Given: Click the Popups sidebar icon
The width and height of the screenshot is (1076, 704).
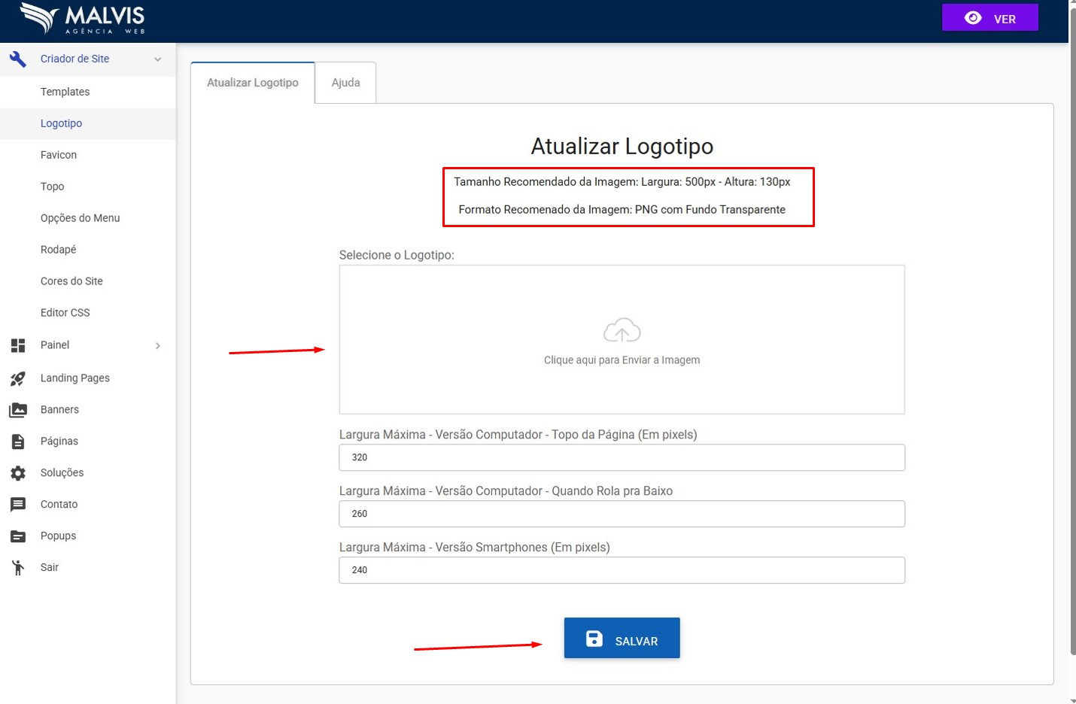Looking at the screenshot, I should 18,536.
